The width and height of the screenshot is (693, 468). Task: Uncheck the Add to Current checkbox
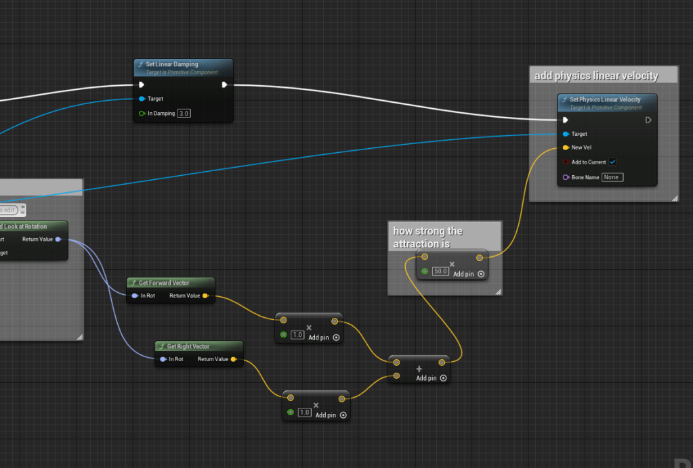click(612, 162)
